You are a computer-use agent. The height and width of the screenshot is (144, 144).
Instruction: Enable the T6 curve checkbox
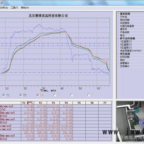pos(72,95)
